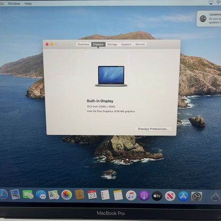This screenshot has width=221, height=221.
Task: Select the Support tab
Action: (126, 45)
